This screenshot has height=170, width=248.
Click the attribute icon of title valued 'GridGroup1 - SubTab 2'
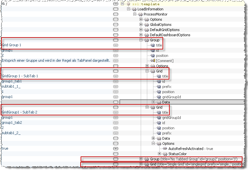[x=159, y=112]
